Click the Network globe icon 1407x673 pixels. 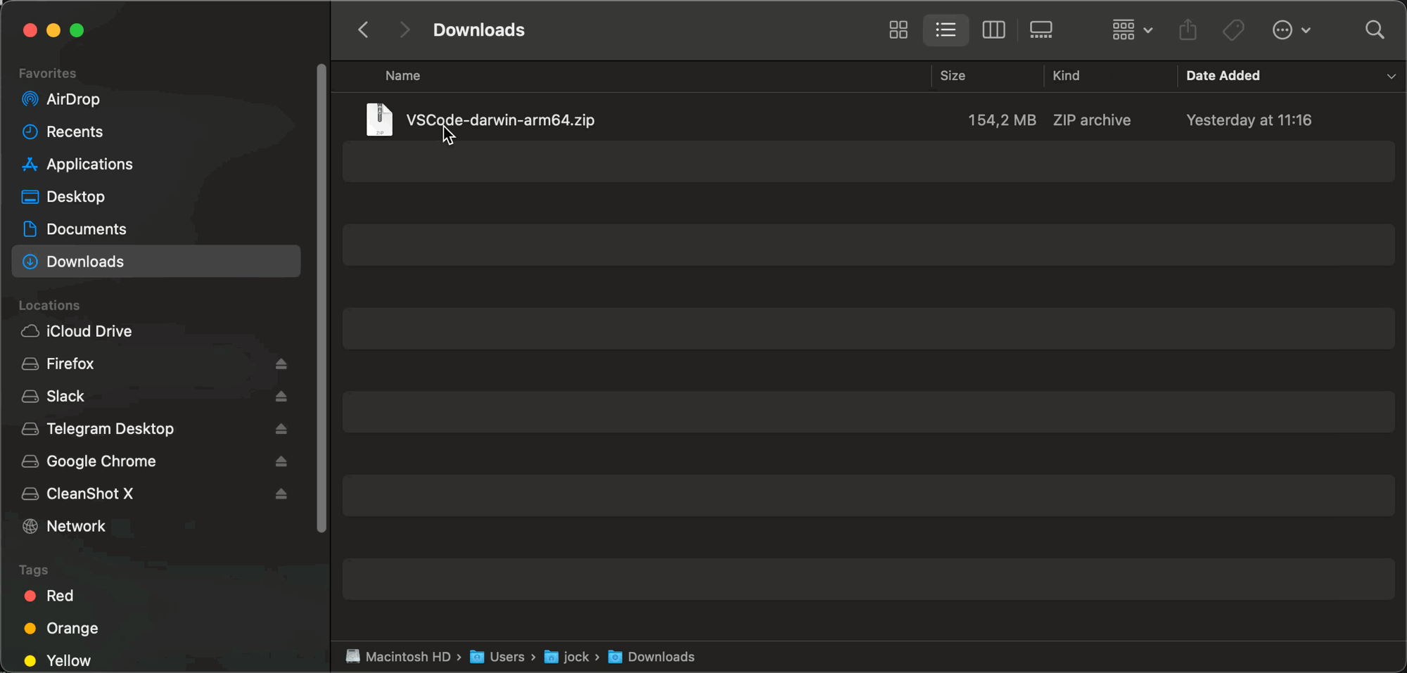coord(30,525)
